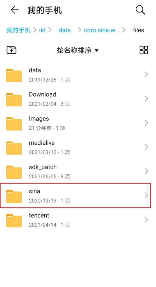Create a new folder with plus icon
Image resolution: width=156 pixels, height=287 pixels.
pos(11,50)
